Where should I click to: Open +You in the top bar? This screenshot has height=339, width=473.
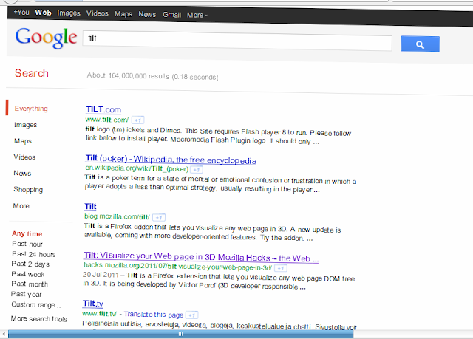pyautogui.click(x=21, y=13)
